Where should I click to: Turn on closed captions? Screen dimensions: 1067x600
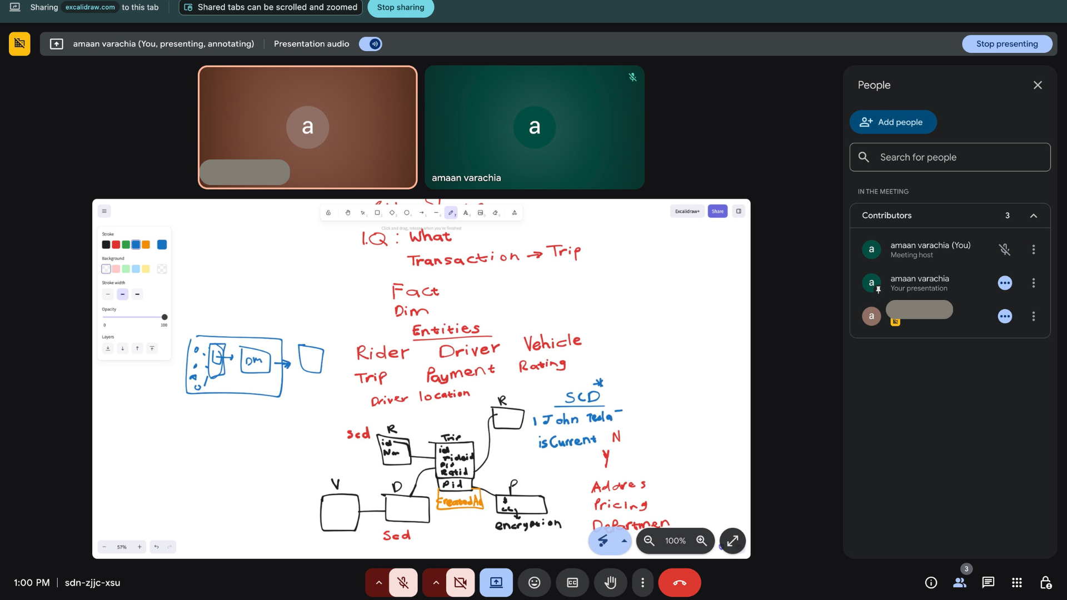pyautogui.click(x=572, y=582)
